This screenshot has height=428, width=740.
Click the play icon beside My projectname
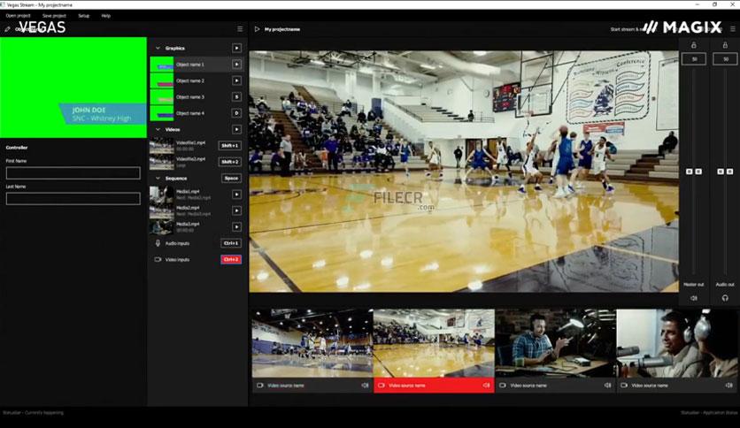click(x=257, y=29)
